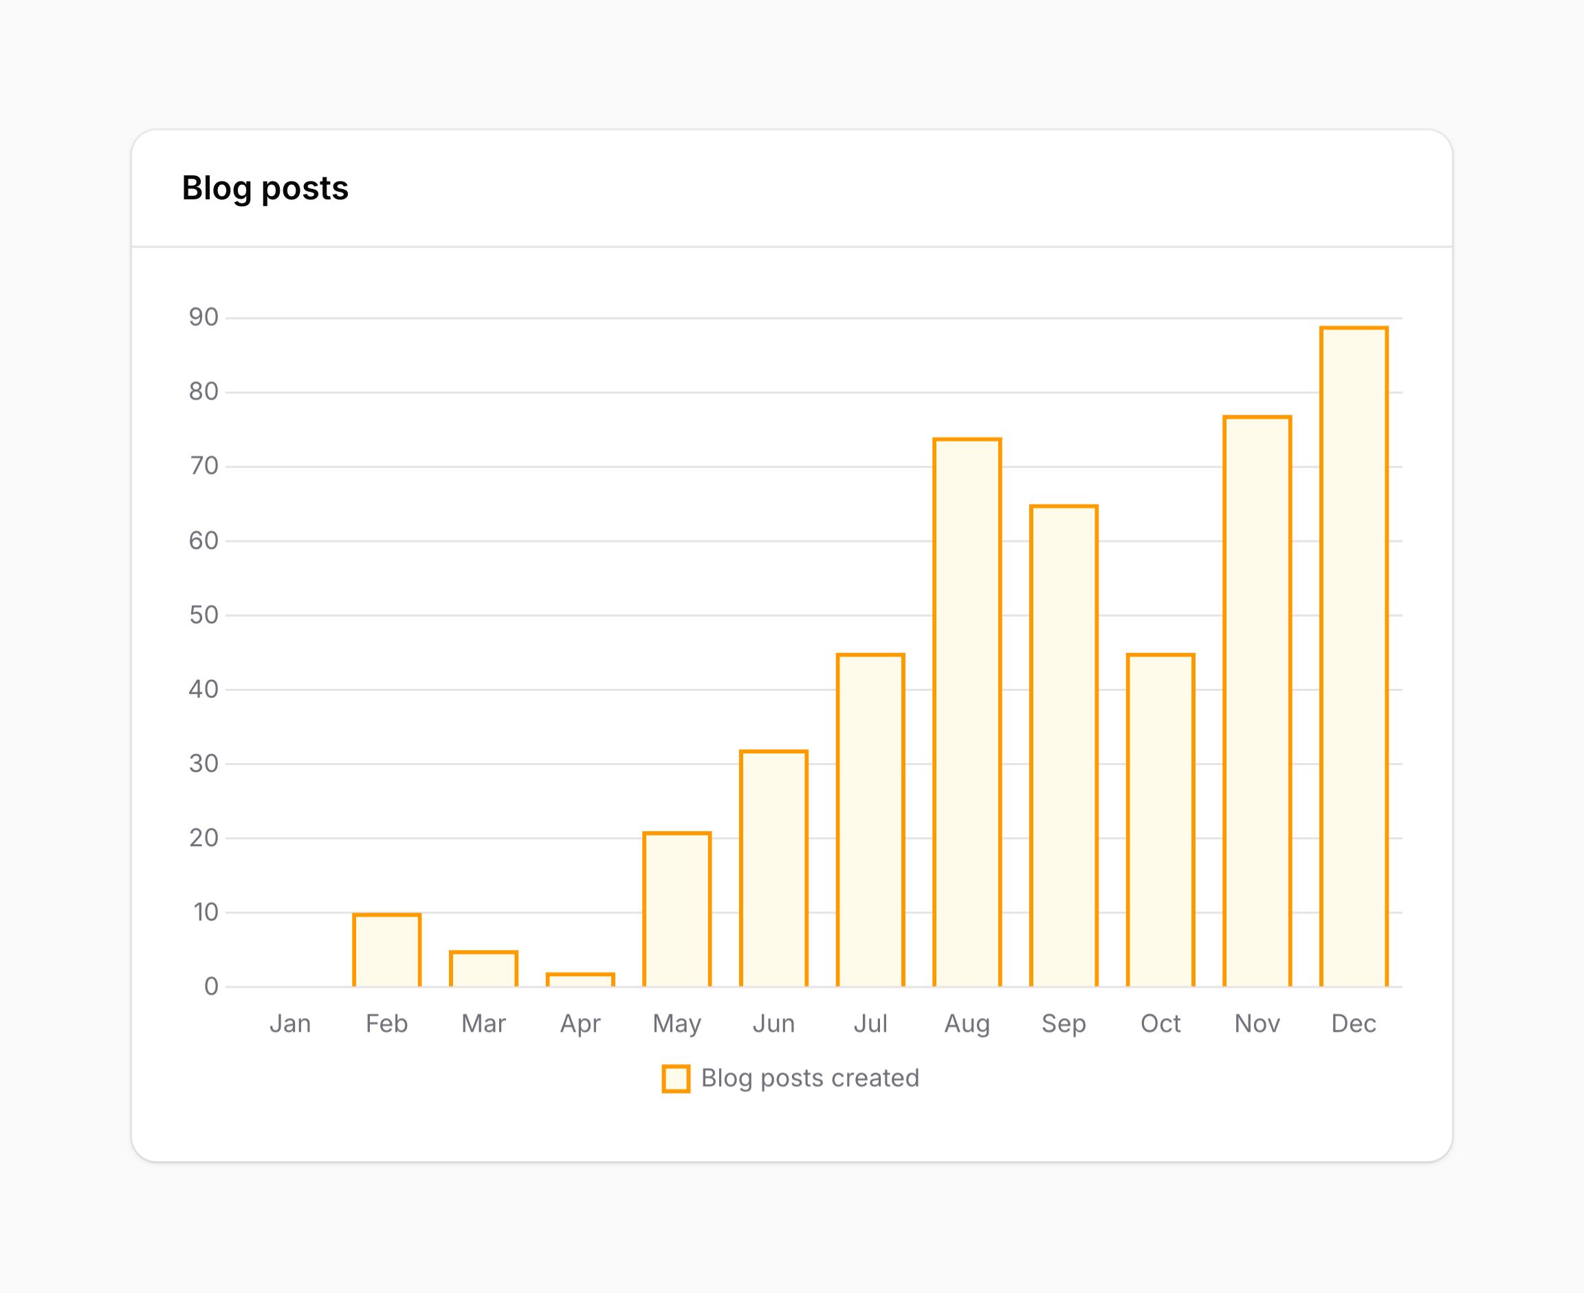Select the February bar
Screen dimensions: 1584x1293
tap(387, 951)
